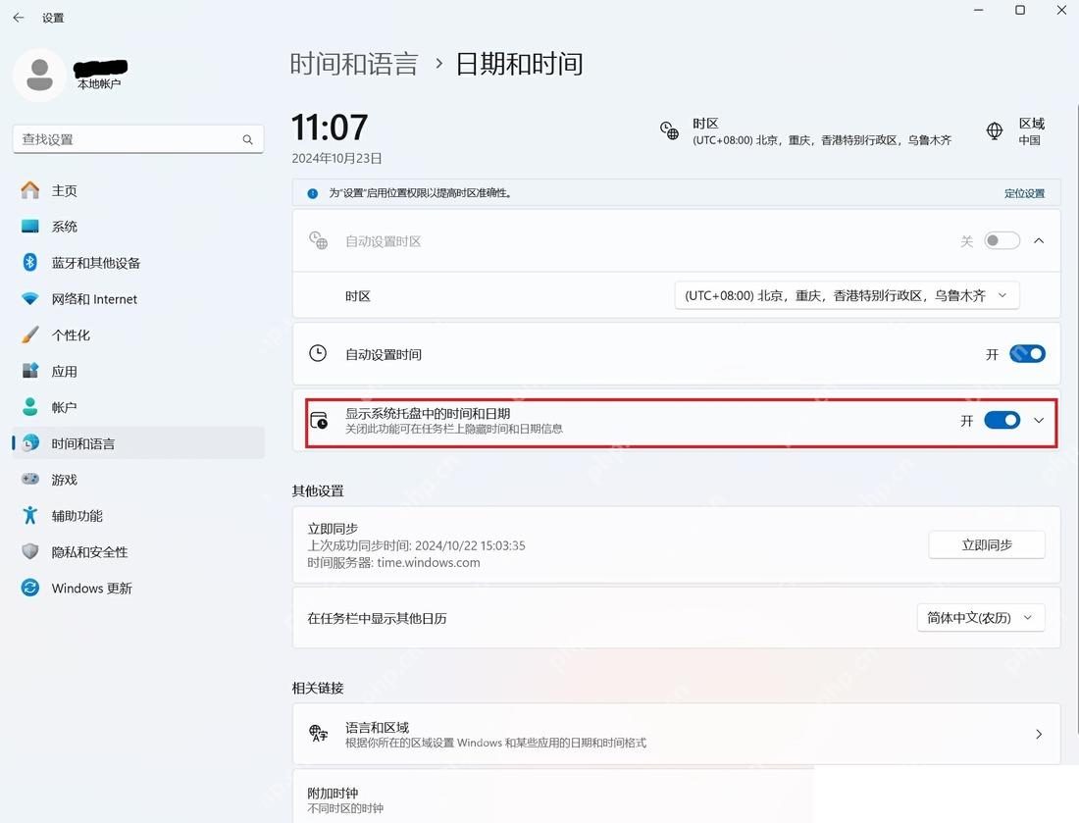Click the Accounts person icon in sidebar
This screenshot has height=823, width=1079.
tap(29, 407)
